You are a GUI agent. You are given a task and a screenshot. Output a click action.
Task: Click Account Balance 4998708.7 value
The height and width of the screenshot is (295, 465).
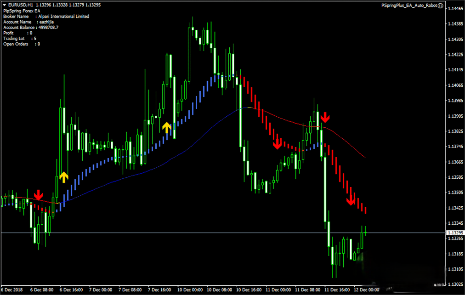(x=48, y=28)
